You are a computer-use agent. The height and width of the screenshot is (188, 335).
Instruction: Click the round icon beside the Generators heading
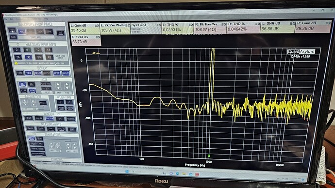35,134
